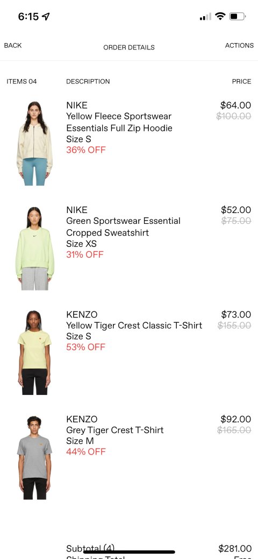The width and height of the screenshot is (258, 559).
Task: Select Grey Tiger Crest T-Shirt title
Action: 114,430
